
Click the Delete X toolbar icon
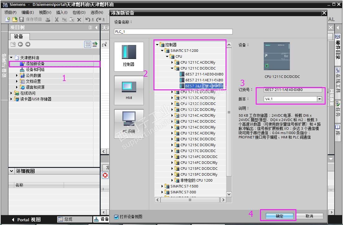tap(79, 20)
